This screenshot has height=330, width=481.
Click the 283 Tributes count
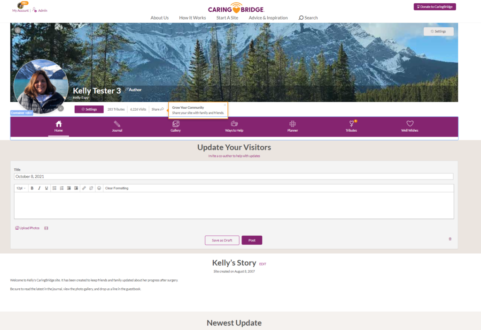pyautogui.click(x=116, y=109)
